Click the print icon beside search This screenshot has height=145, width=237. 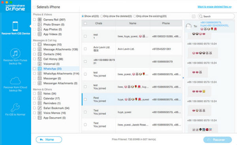(194, 16)
